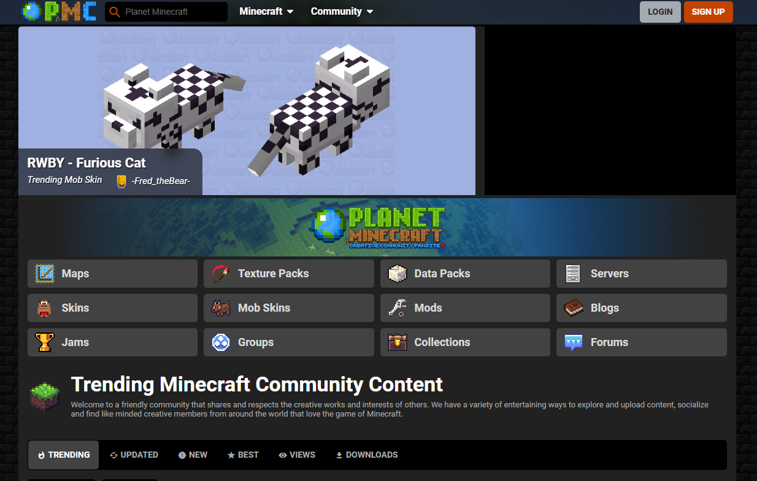757x481 pixels.
Task: Click the -Fred_theBear- avatar icon
Action: point(121,181)
